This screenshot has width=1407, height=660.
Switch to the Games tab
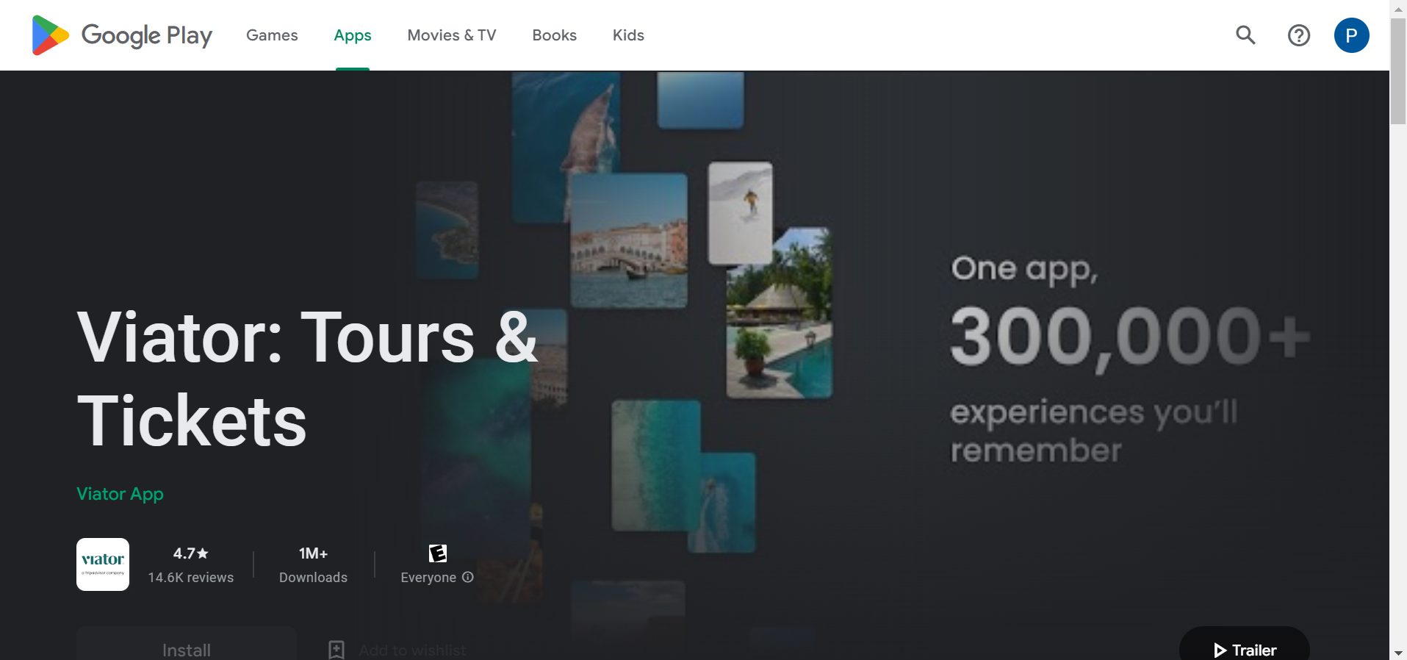[x=272, y=35]
